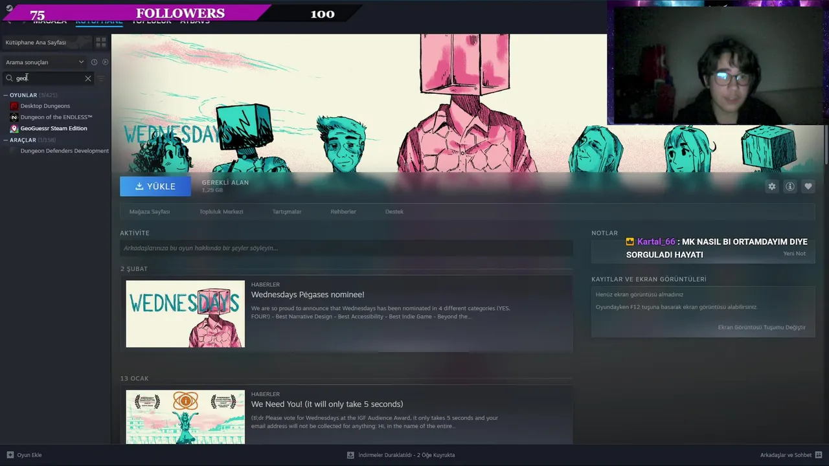The width and height of the screenshot is (829, 466).
Task: Click the library search input field
Action: tap(49, 78)
